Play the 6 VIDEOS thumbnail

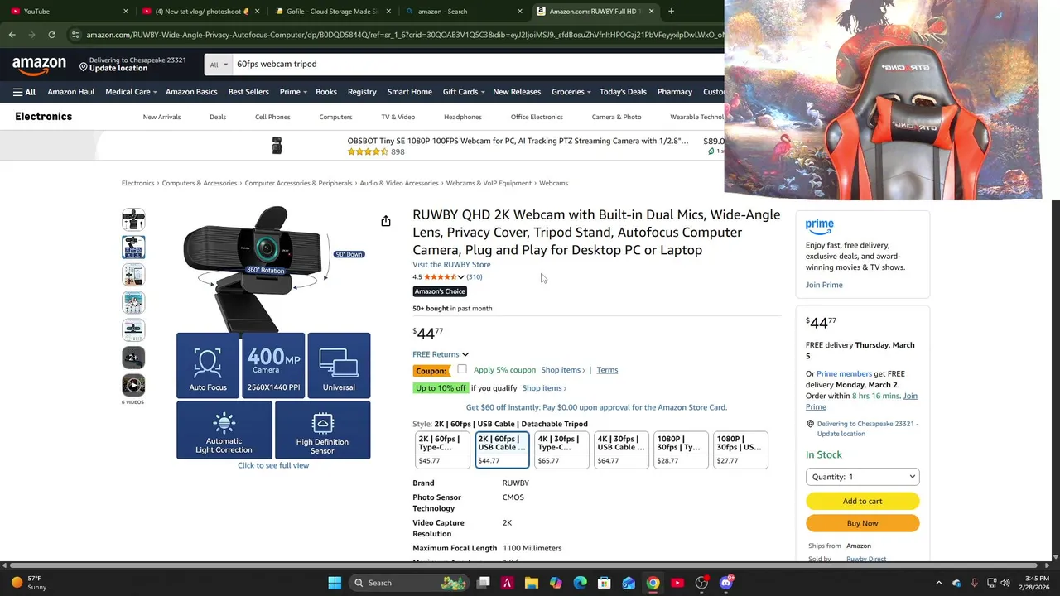(133, 385)
